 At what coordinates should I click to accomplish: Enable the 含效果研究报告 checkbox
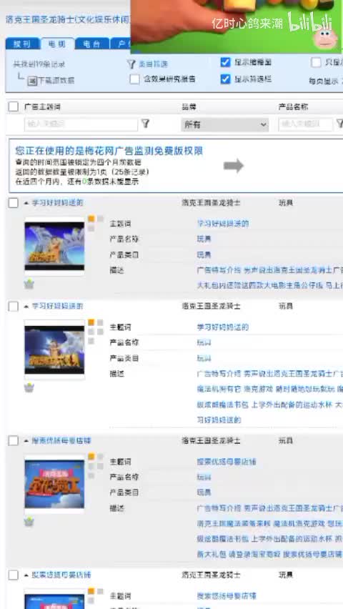(x=135, y=79)
